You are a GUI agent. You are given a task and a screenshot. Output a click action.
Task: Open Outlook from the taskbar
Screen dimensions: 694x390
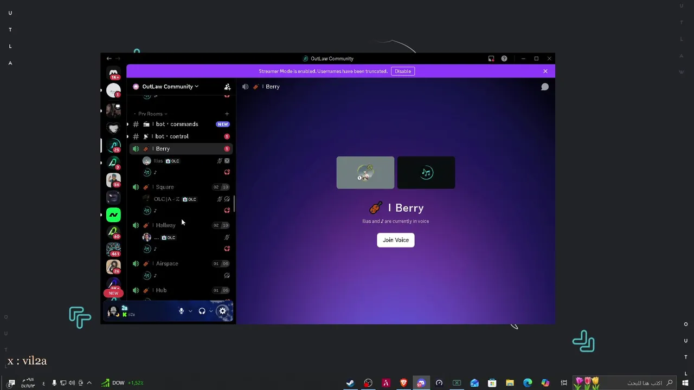point(474,383)
